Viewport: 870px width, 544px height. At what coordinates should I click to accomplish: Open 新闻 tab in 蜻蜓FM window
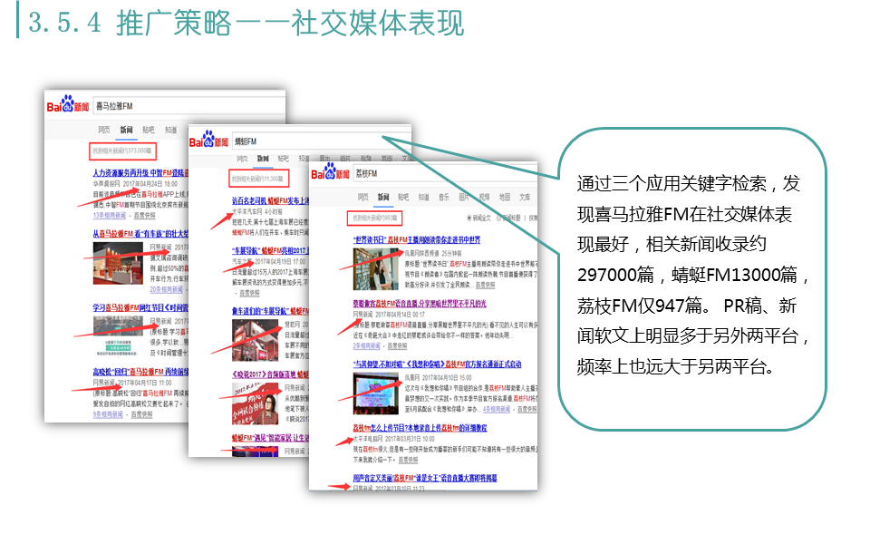coord(263,159)
